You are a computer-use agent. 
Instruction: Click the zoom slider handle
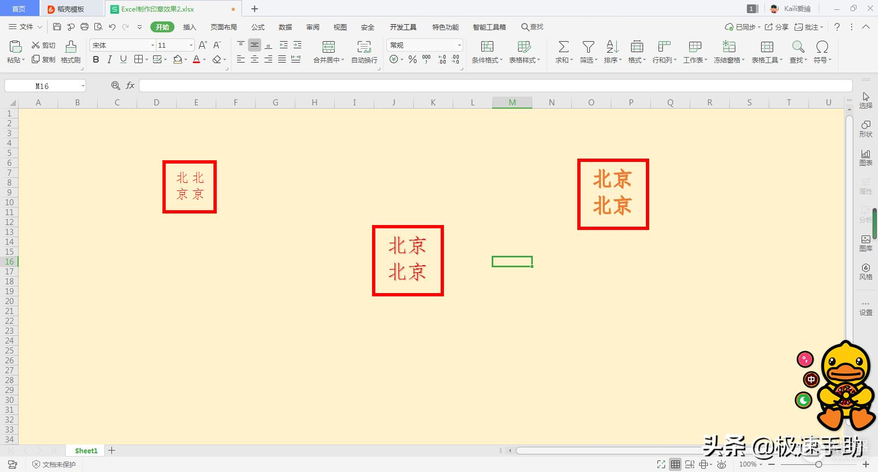coord(818,464)
